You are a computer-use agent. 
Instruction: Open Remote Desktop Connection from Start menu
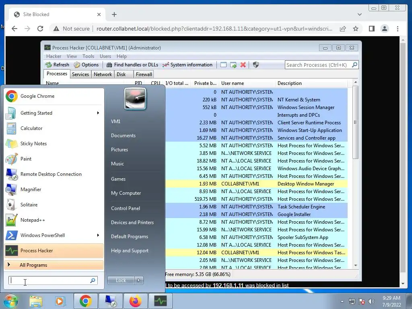click(x=54, y=174)
